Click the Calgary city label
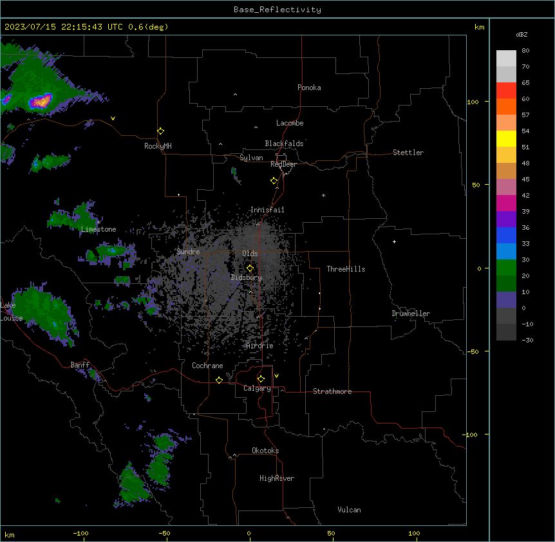 click(x=257, y=388)
